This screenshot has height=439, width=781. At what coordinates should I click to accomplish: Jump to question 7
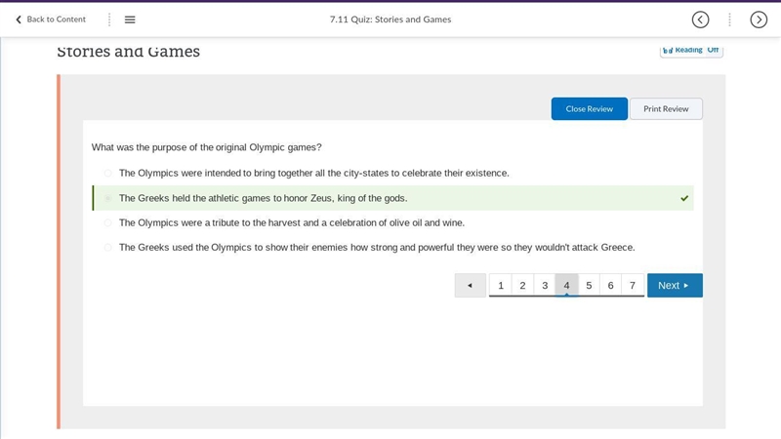633,285
